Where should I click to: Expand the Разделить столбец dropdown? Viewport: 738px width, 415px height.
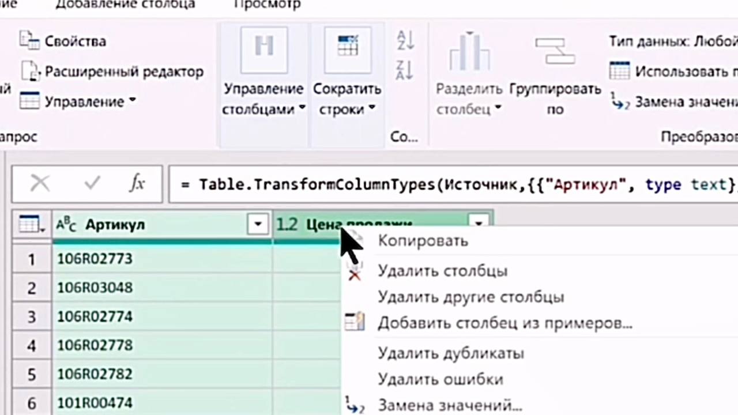[x=498, y=108]
